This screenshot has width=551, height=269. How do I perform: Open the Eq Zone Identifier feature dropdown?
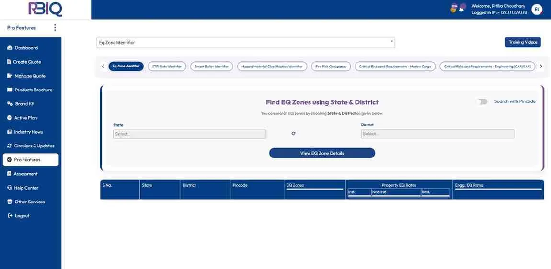point(246,43)
